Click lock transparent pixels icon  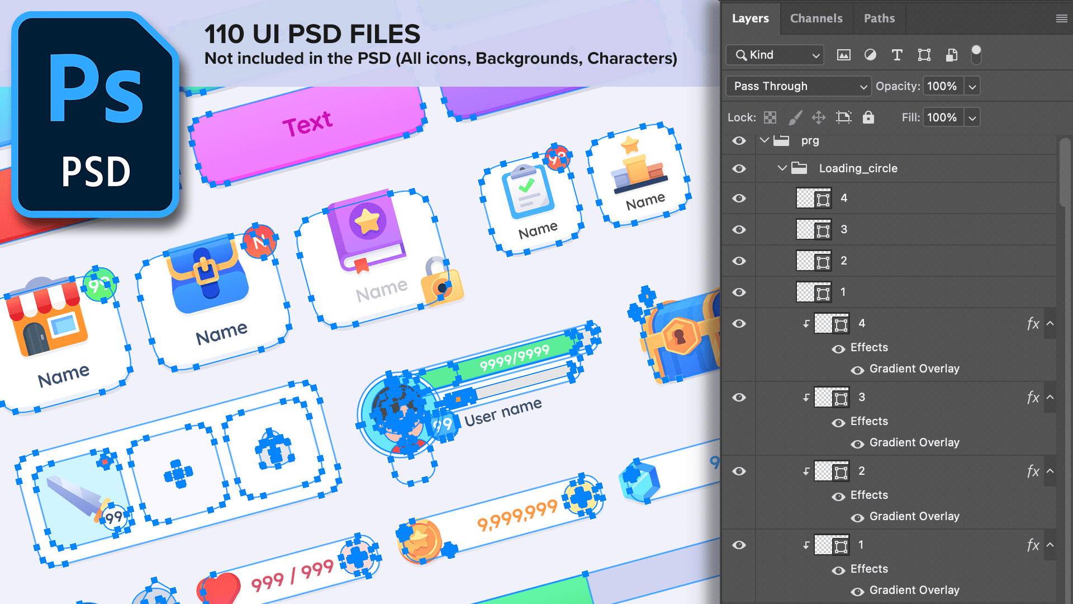point(770,117)
